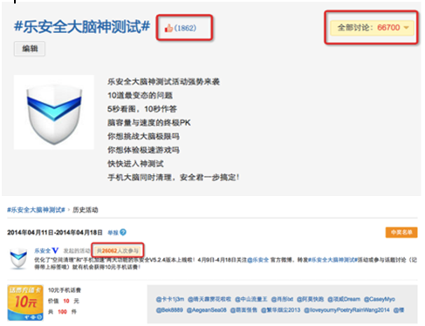Viewport: 425px width, 326px height.
Task: Click the line 快快进入神测试
Action: click(x=135, y=164)
